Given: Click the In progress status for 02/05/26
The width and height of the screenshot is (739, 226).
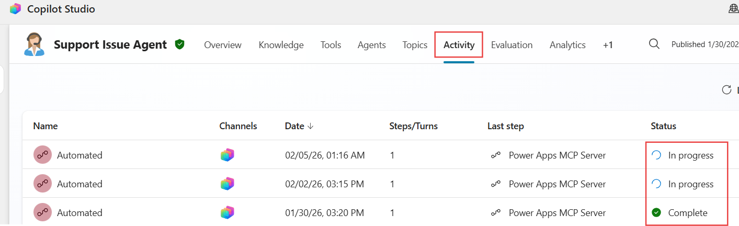Looking at the screenshot, I should [x=691, y=155].
